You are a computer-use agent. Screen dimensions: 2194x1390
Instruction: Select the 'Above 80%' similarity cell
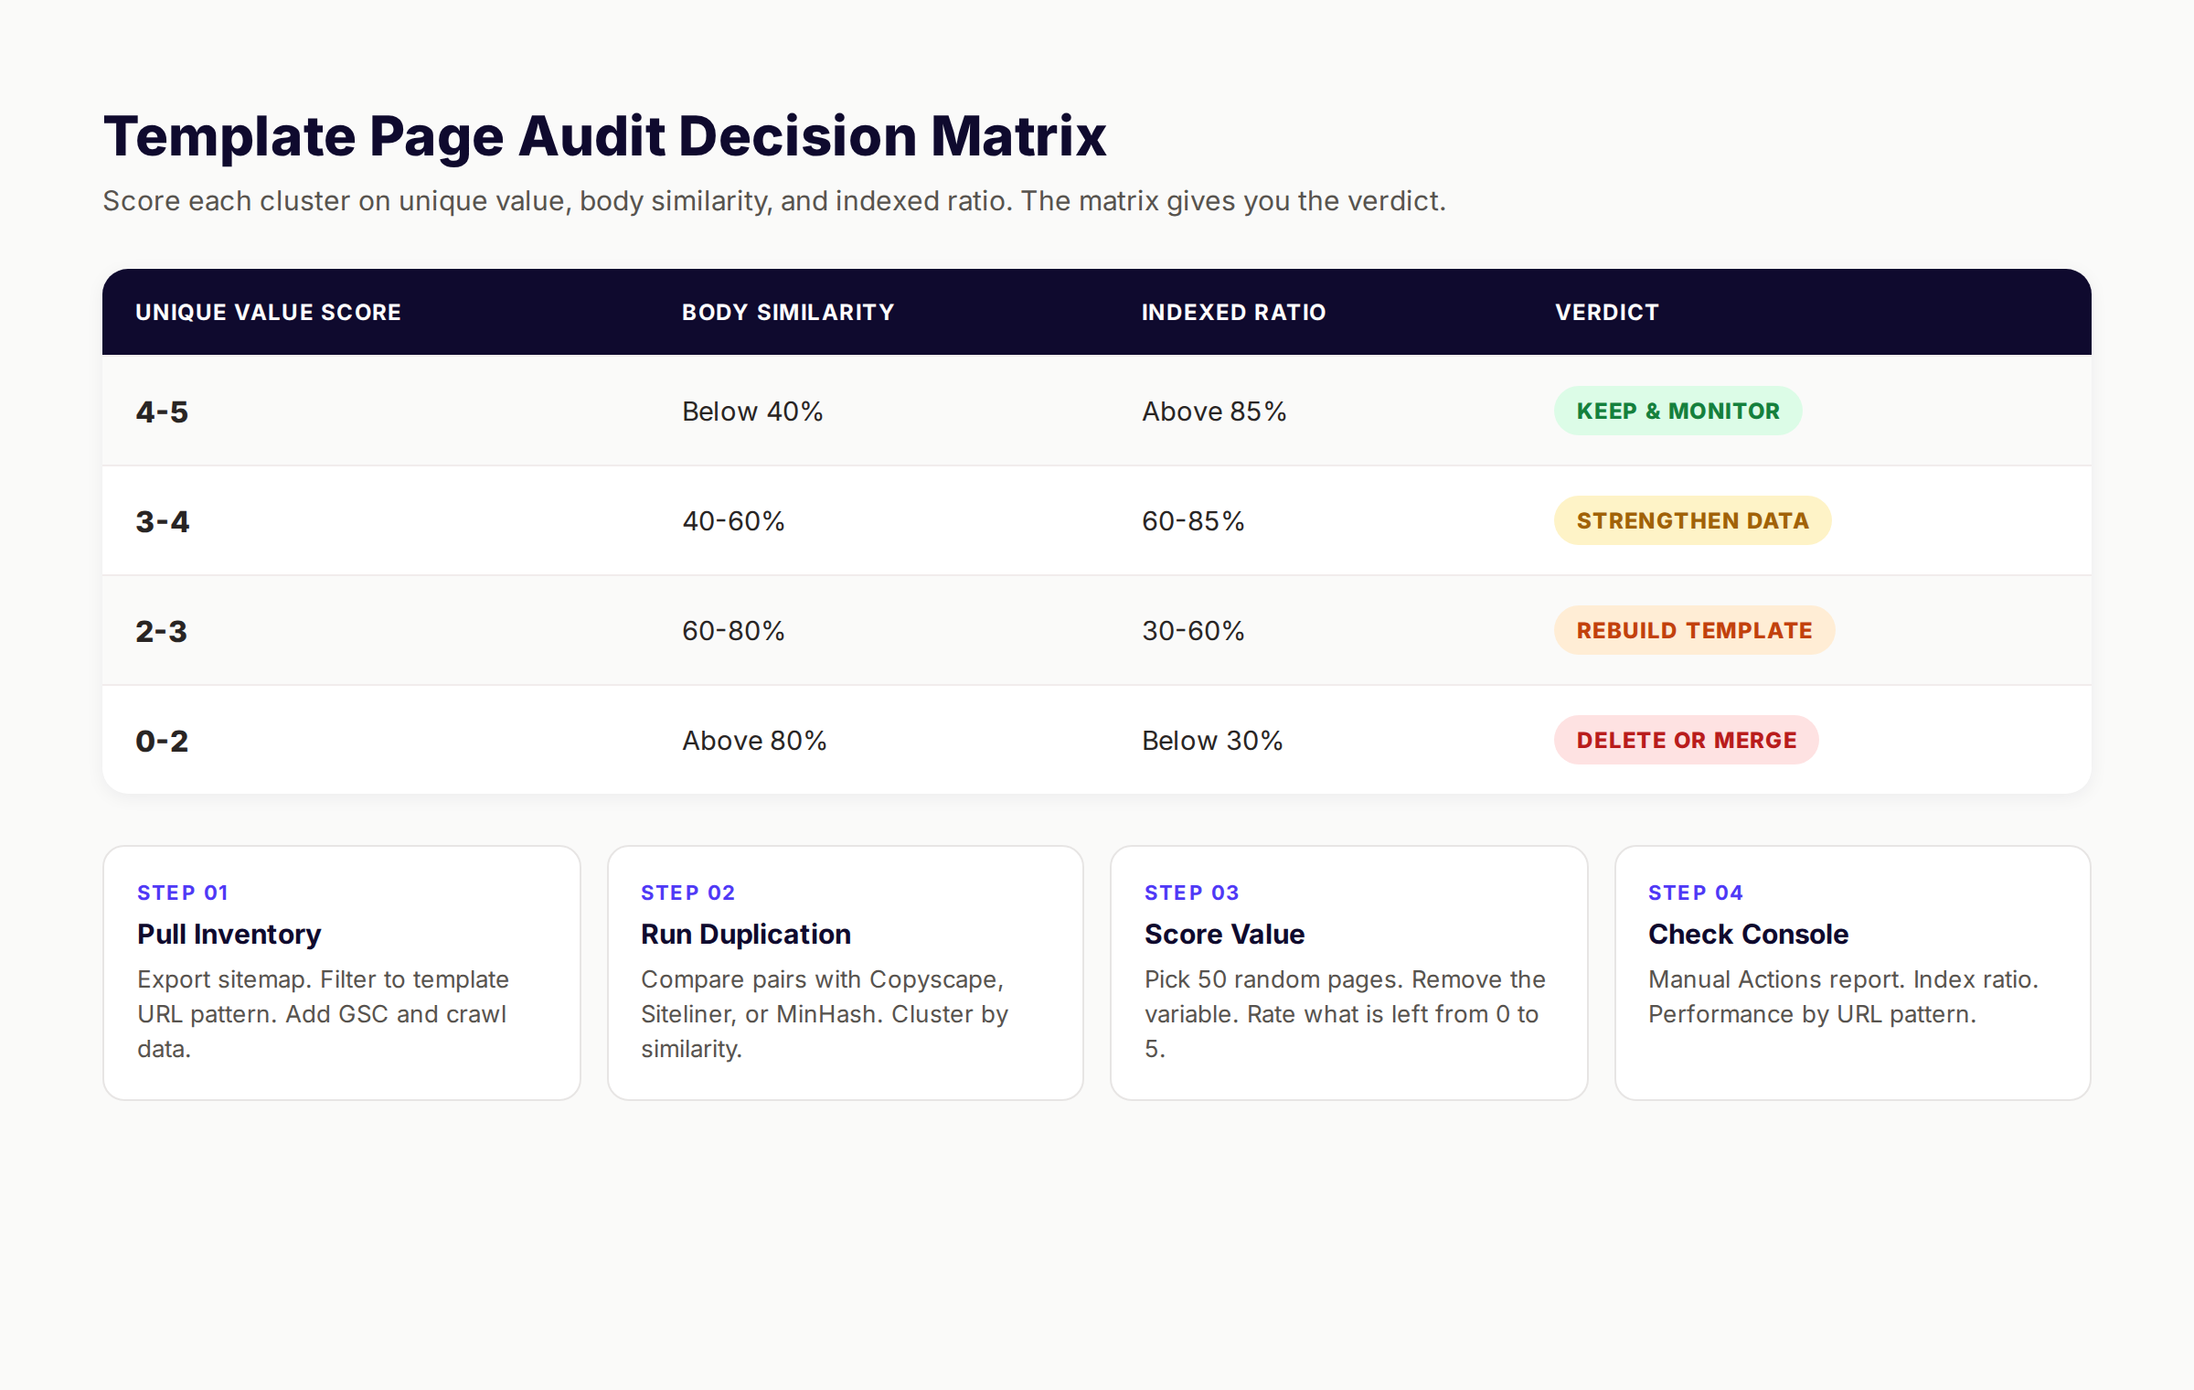[x=754, y=741]
